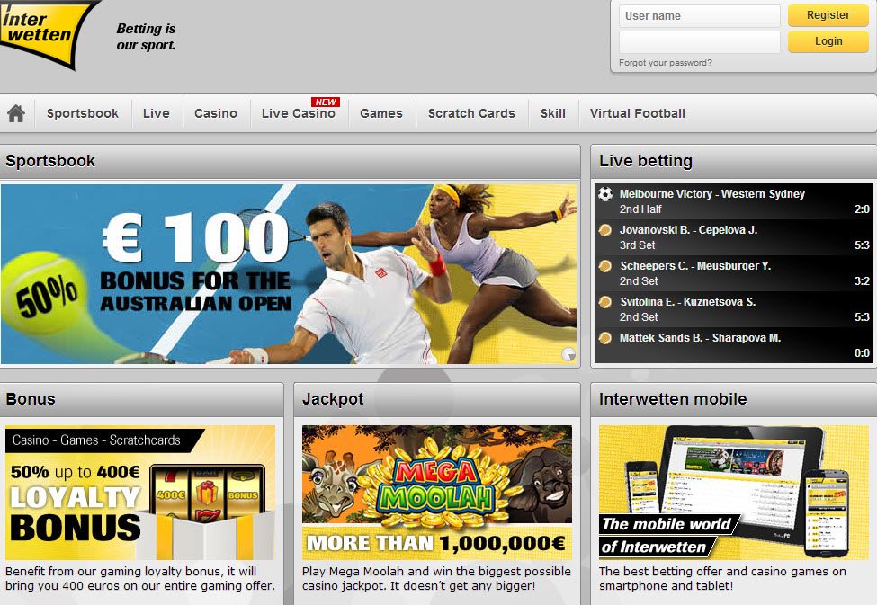Select the Svitolina E. - Kuznetsova S. match

coord(733,309)
